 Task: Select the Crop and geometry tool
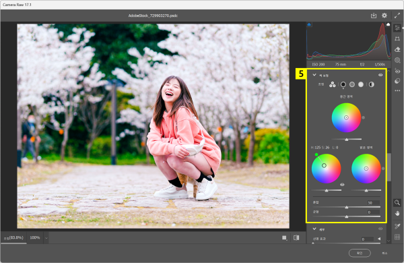pos(397,38)
